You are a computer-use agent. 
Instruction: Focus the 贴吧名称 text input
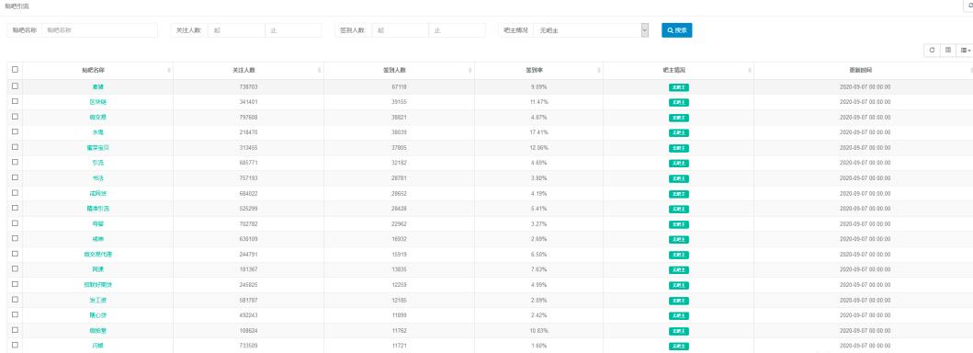tap(99, 29)
